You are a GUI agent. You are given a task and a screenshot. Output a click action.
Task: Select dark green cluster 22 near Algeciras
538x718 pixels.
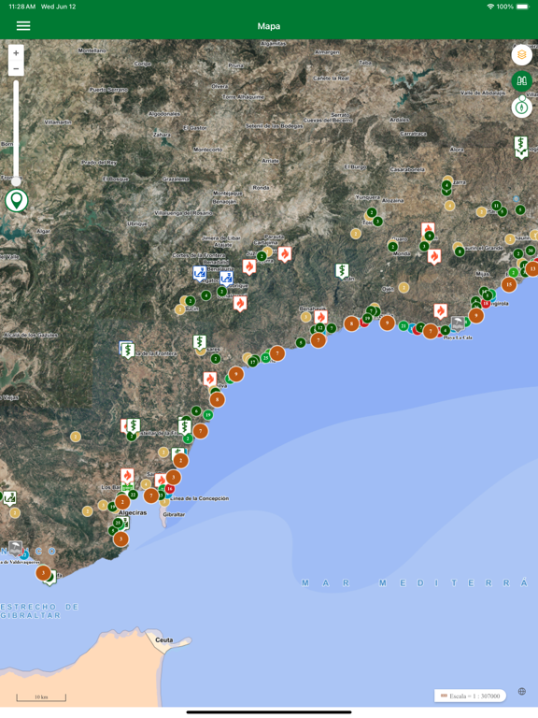pyautogui.click(x=133, y=495)
